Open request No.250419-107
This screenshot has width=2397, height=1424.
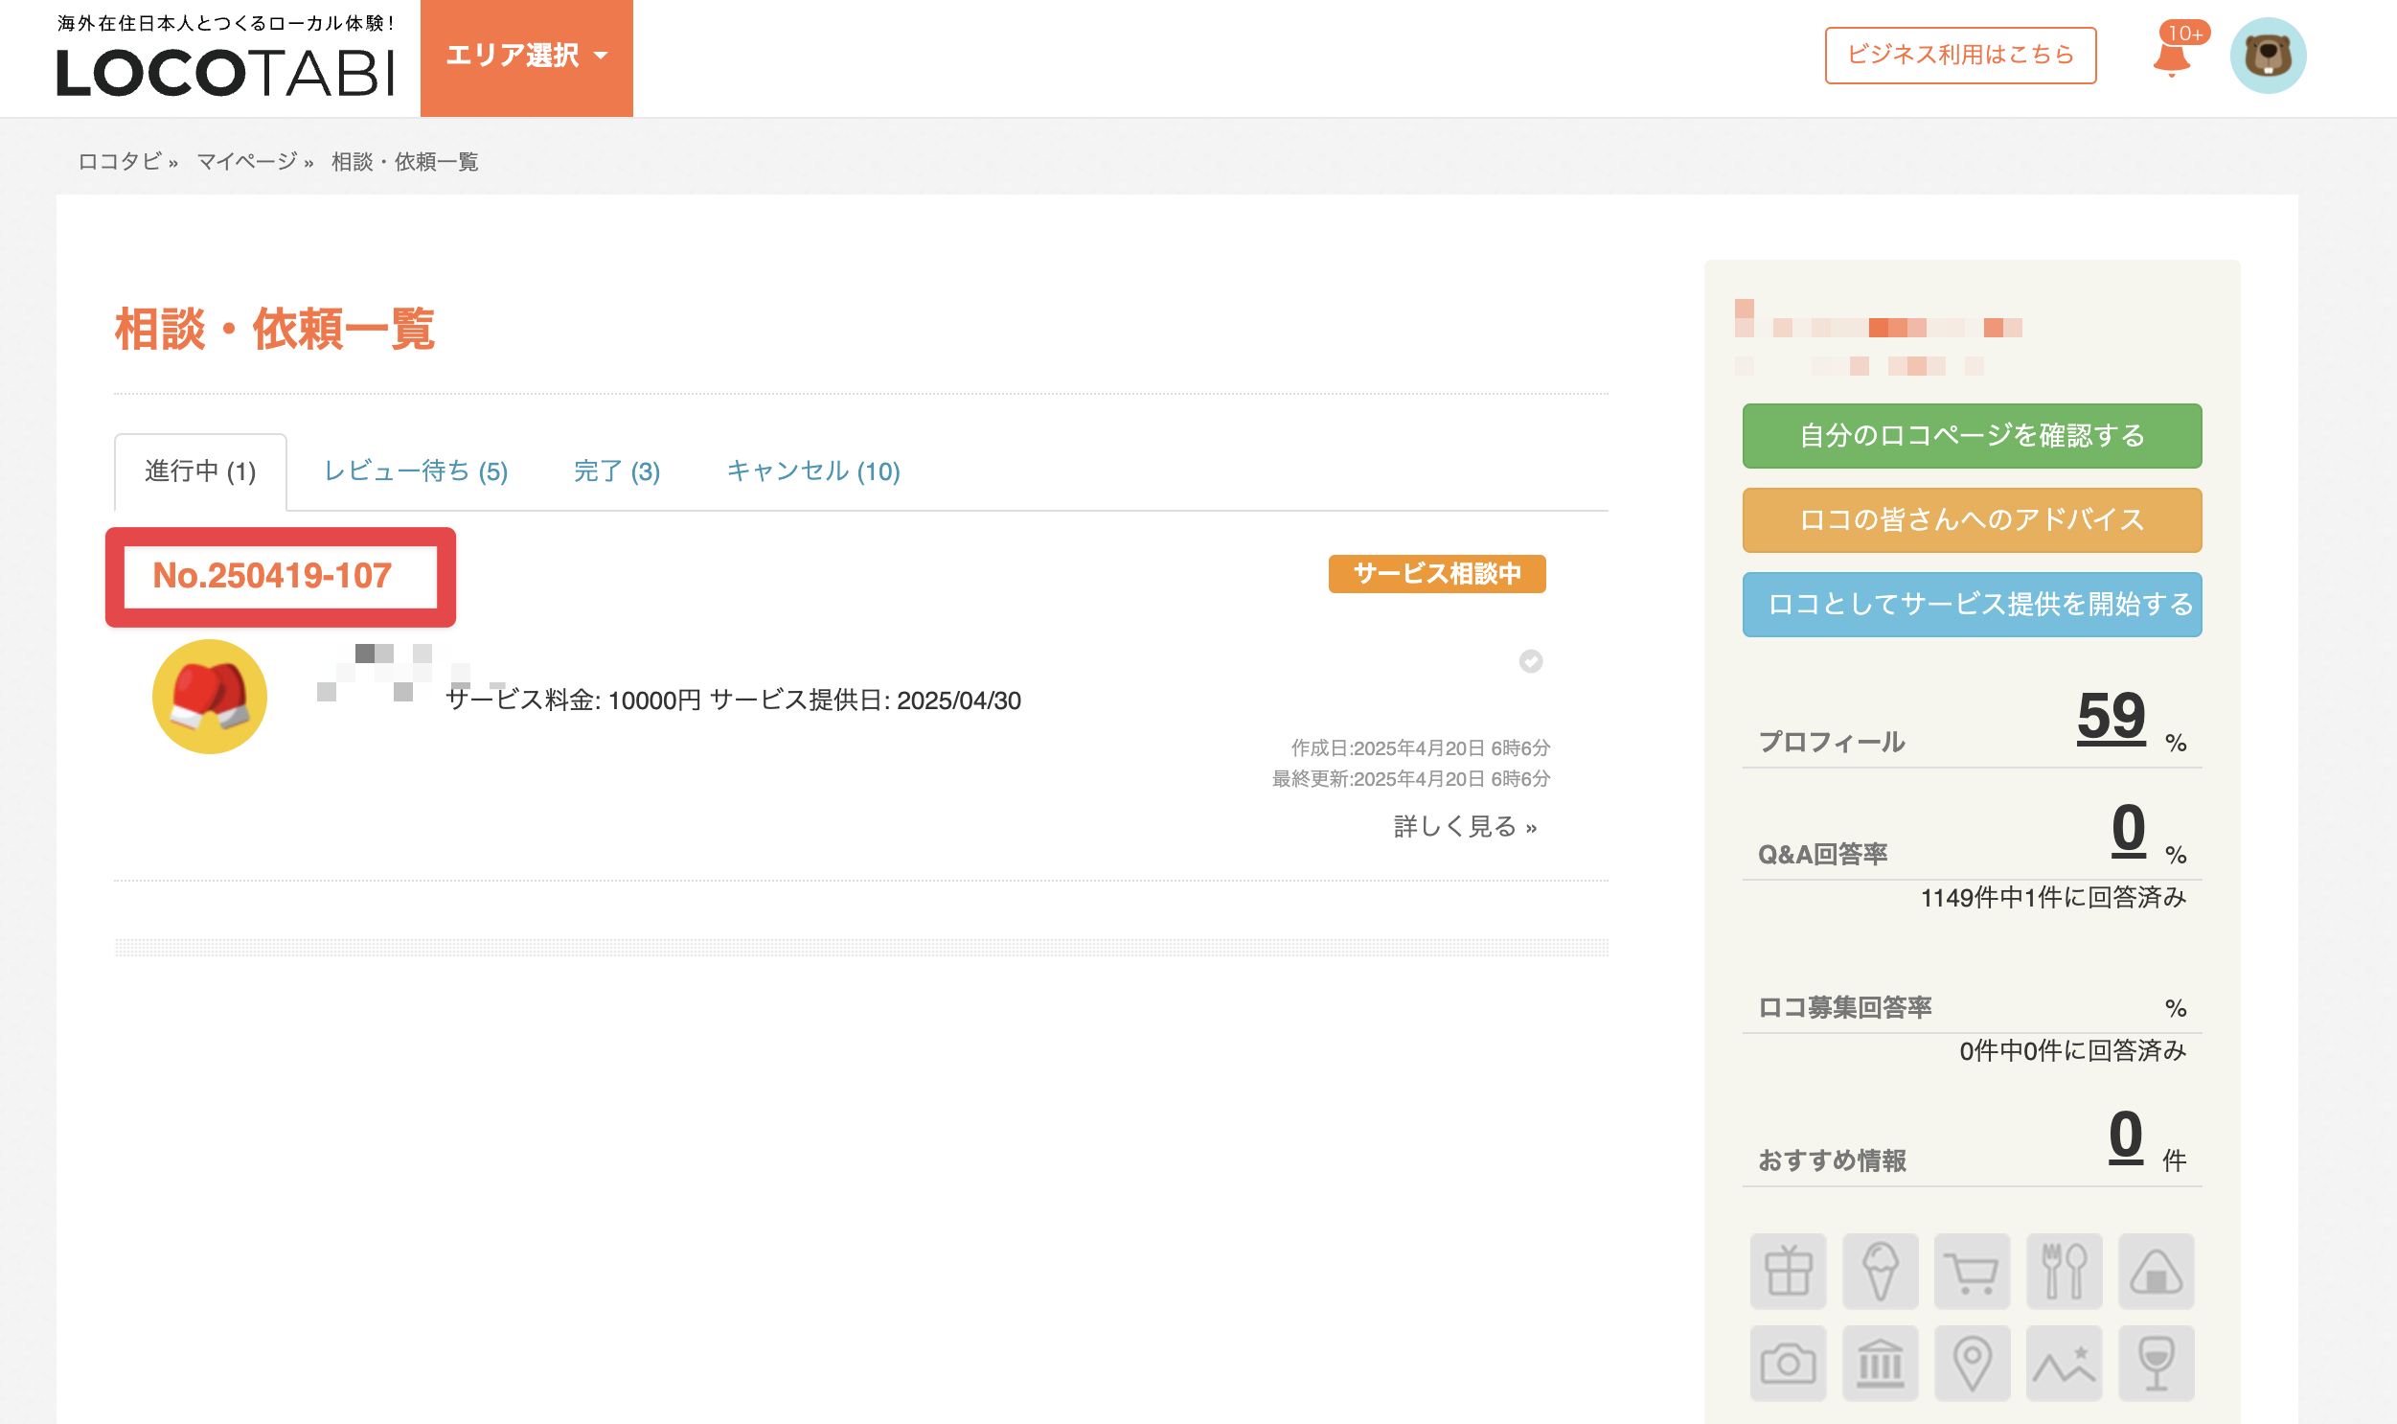coord(272,576)
